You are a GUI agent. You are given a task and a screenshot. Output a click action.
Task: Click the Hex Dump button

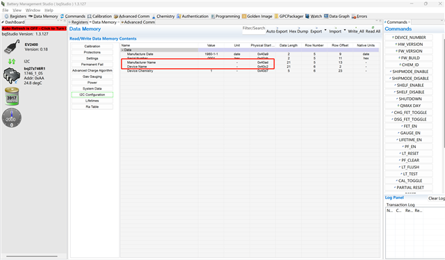pos(298,31)
